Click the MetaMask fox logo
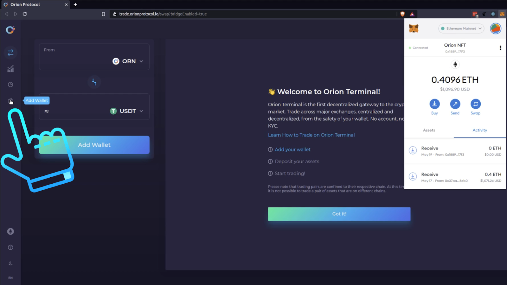507x285 pixels. pos(414,28)
